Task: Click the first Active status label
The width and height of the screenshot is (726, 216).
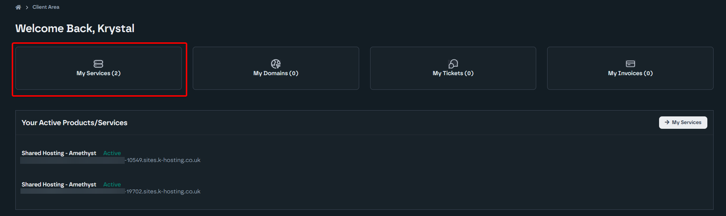Action: click(x=112, y=153)
